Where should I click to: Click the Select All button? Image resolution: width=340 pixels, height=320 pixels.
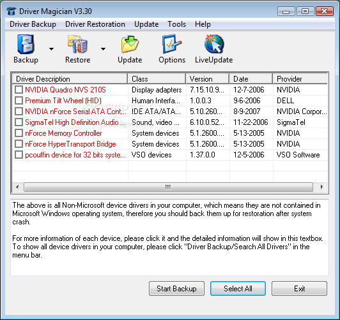[238, 288]
